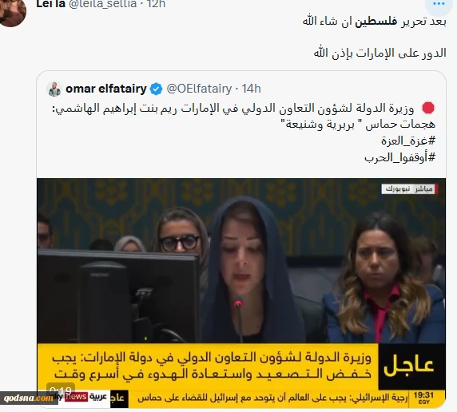Open the @OElfatairy handle
The height and width of the screenshot is (412, 457).
[199, 89]
